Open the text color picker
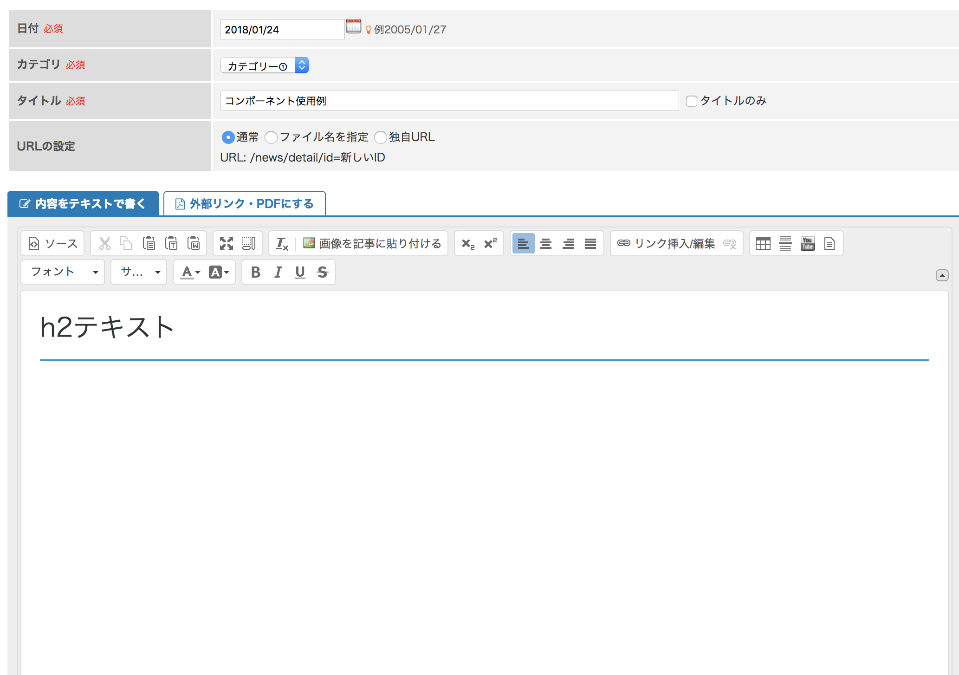This screenshot has height=675, width=959. (190, 272)
